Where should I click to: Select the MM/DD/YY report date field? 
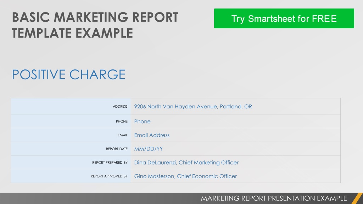236,148
